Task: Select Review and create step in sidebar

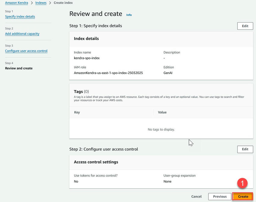Action: pos(19,68)
